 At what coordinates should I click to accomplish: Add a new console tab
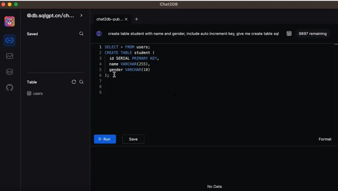click(x=136, y=19)
